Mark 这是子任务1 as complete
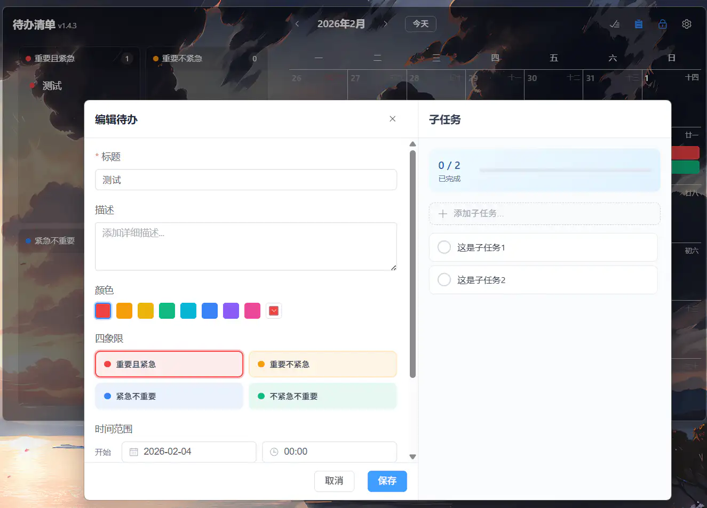 (444, 247)
